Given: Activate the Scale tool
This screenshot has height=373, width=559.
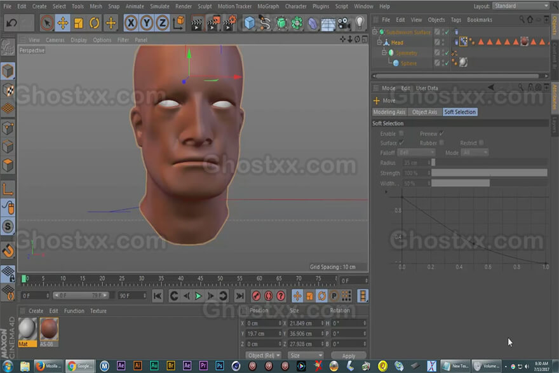Looking at the screenshot, I should coord(78,23).
